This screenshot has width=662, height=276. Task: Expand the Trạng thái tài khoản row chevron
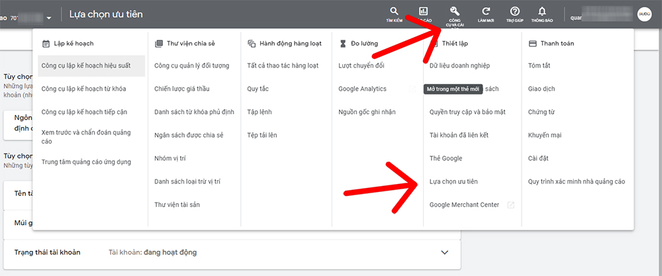(x=444, y=252)
